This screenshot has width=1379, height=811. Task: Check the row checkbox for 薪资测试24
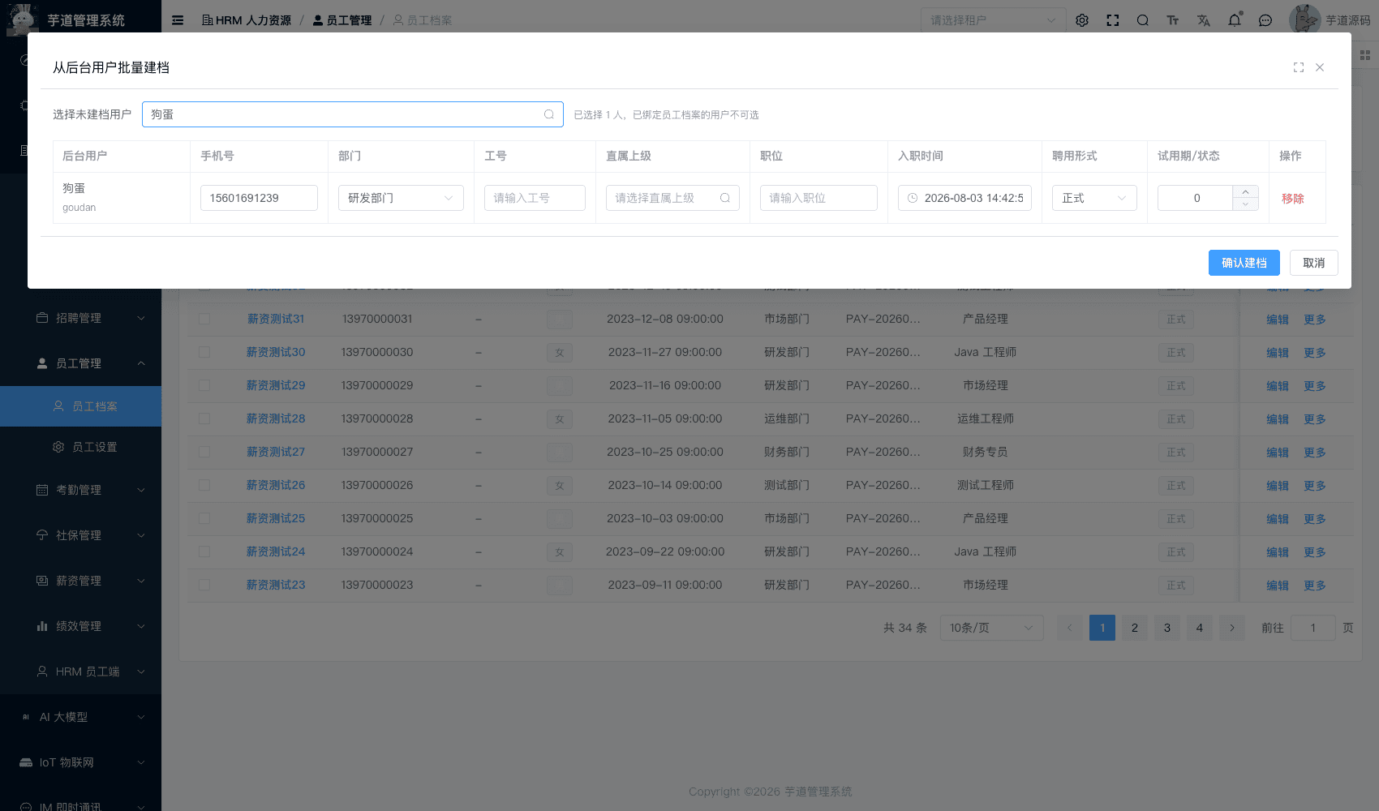coord(204,551)
